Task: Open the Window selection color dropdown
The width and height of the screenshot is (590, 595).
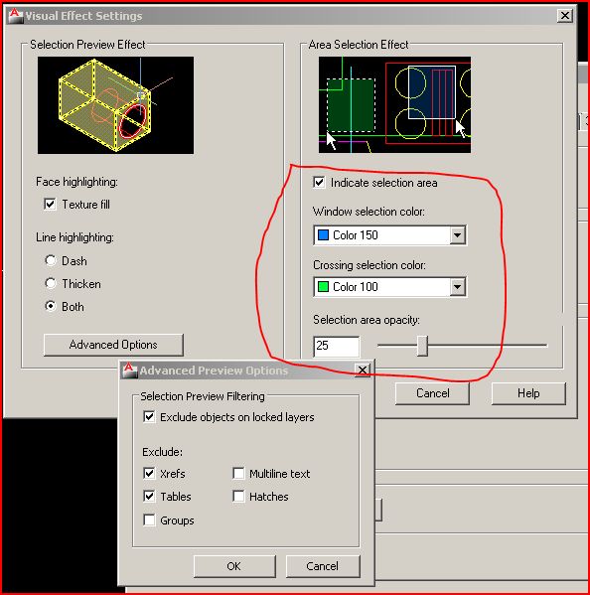Action: click(458, 235)
